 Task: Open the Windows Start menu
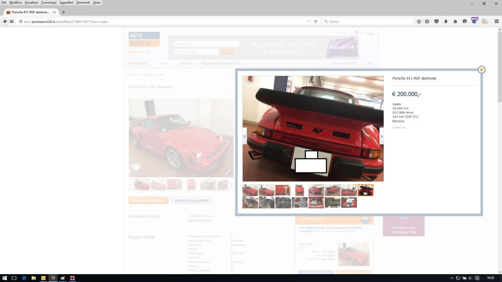click(4, 278)
